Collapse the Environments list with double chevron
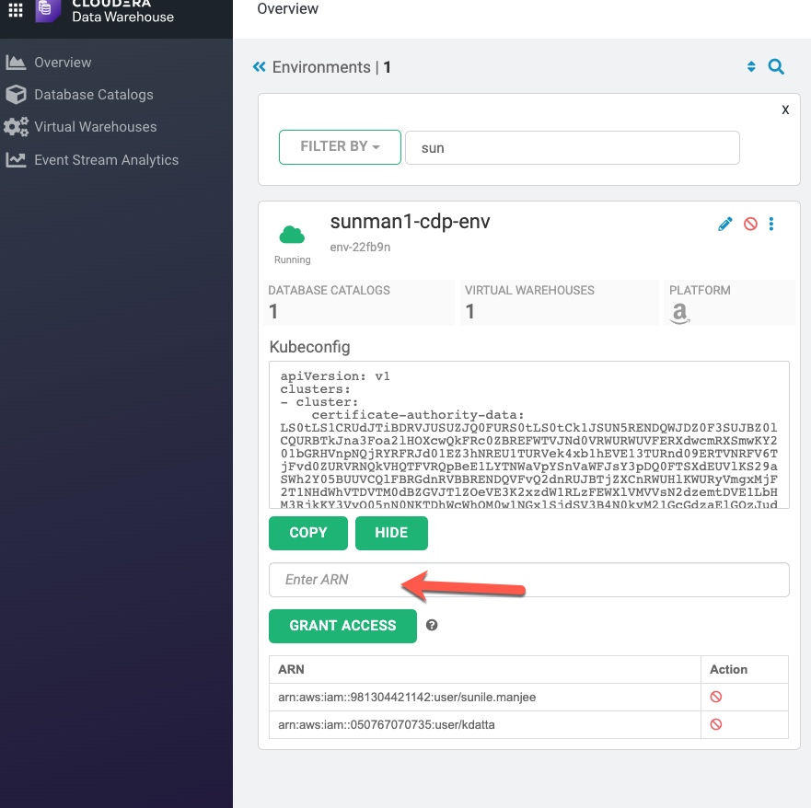811x808 pixels. coord(259,66)
